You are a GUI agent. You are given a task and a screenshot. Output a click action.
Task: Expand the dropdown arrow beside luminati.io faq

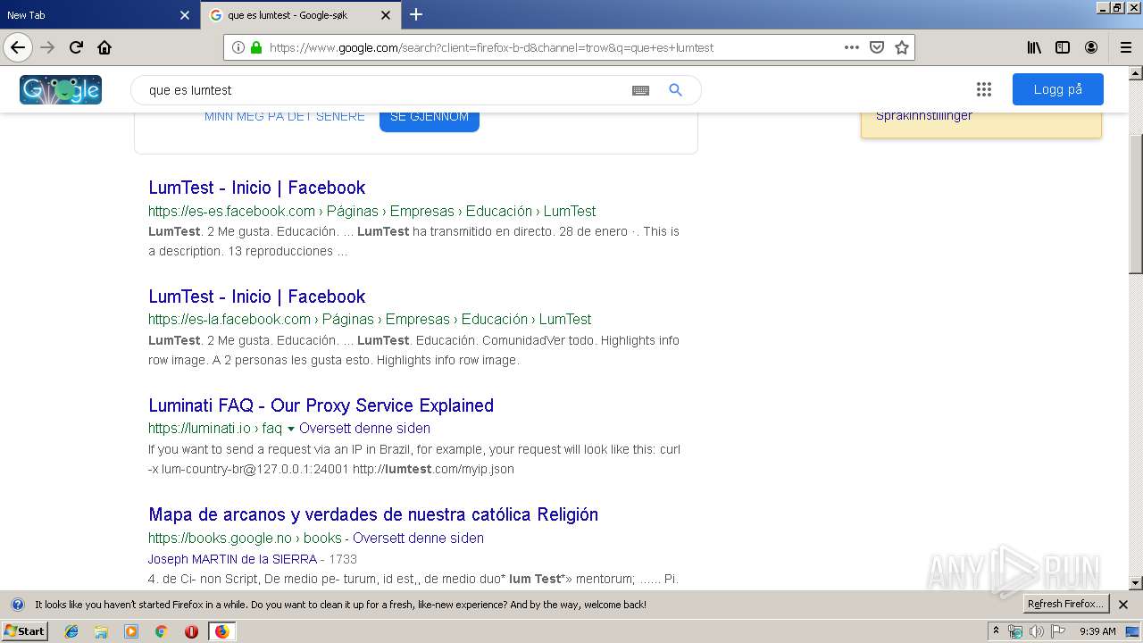pyautogui.click(x=291, y=430)
